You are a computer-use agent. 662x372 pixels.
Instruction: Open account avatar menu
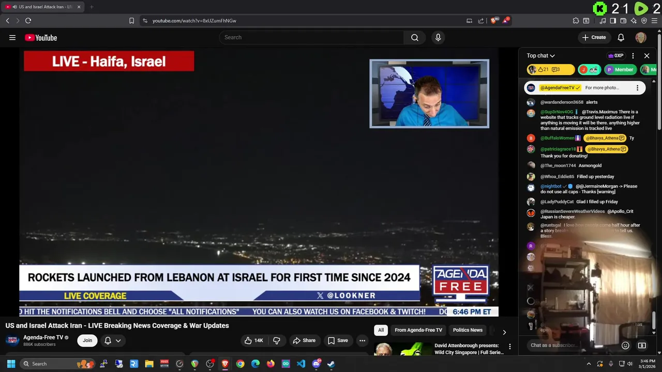tap(641, 37)
